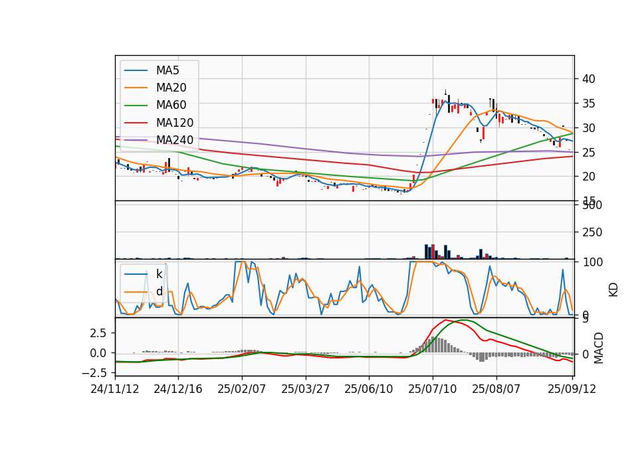Click the MA120 legend label
The image size is (638, 458).
175,123
